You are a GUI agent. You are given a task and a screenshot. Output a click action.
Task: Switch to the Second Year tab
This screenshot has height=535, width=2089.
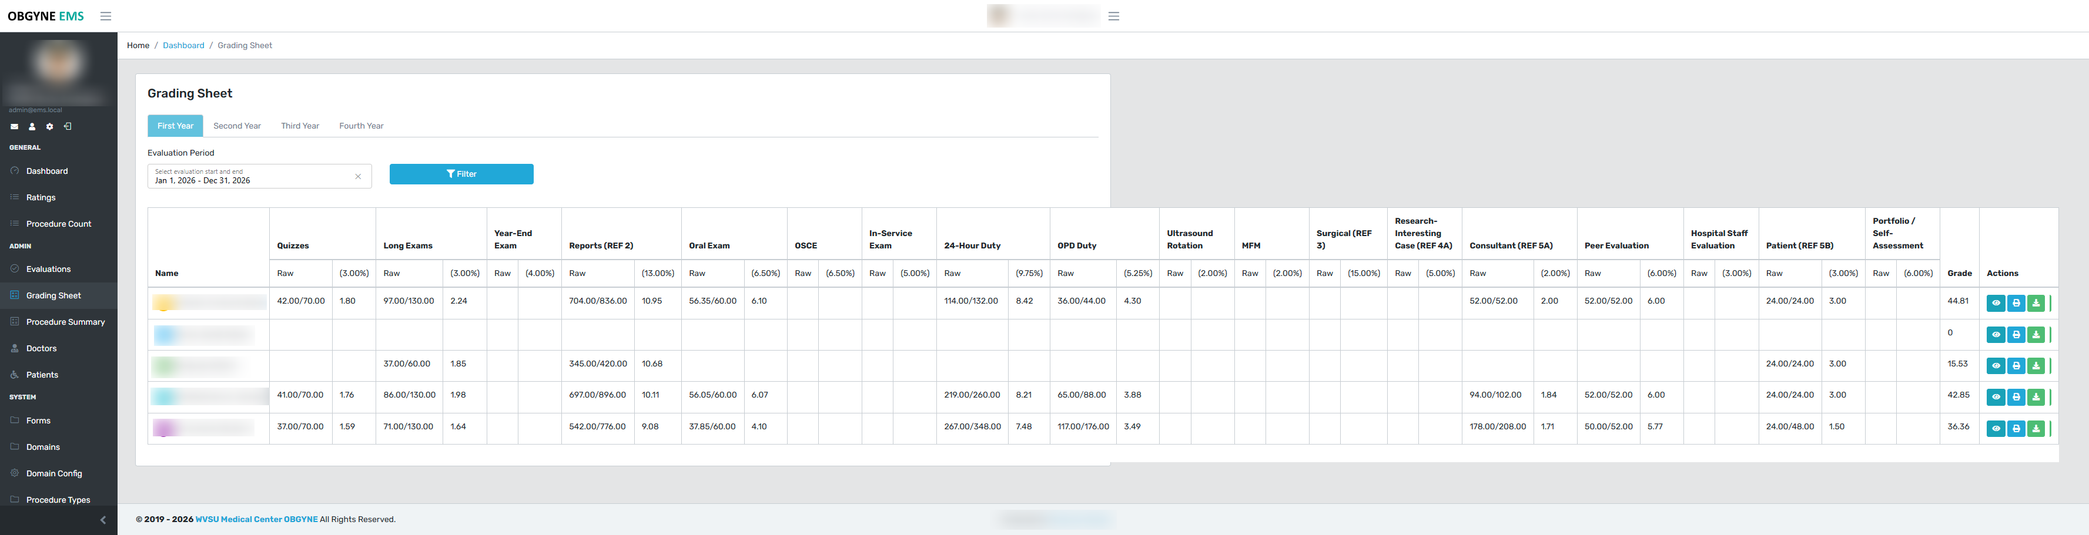tap(237, 126)
